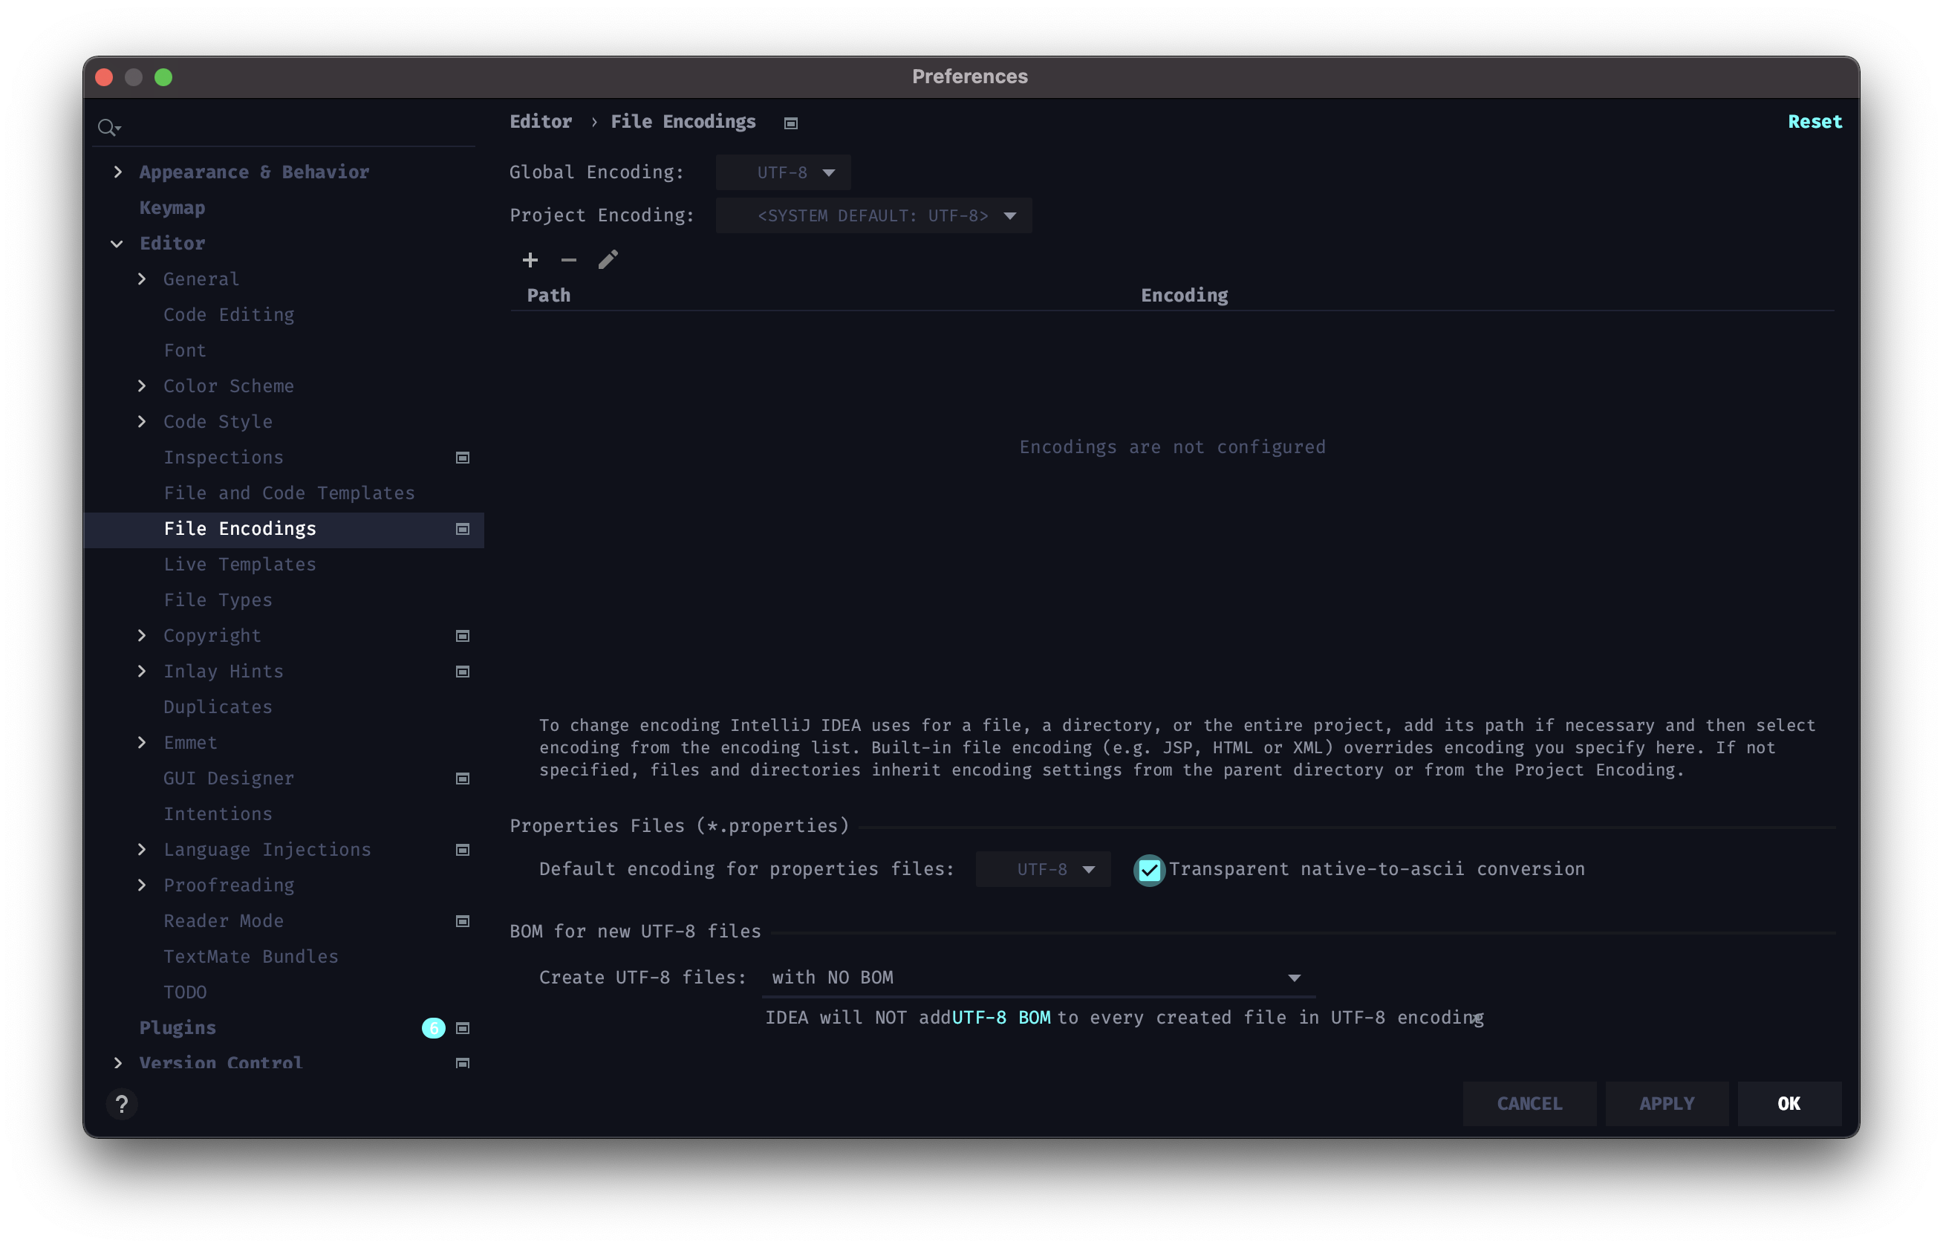
Task: Expand the Appearance & Behavior section
Action: [x=118, y=172]
